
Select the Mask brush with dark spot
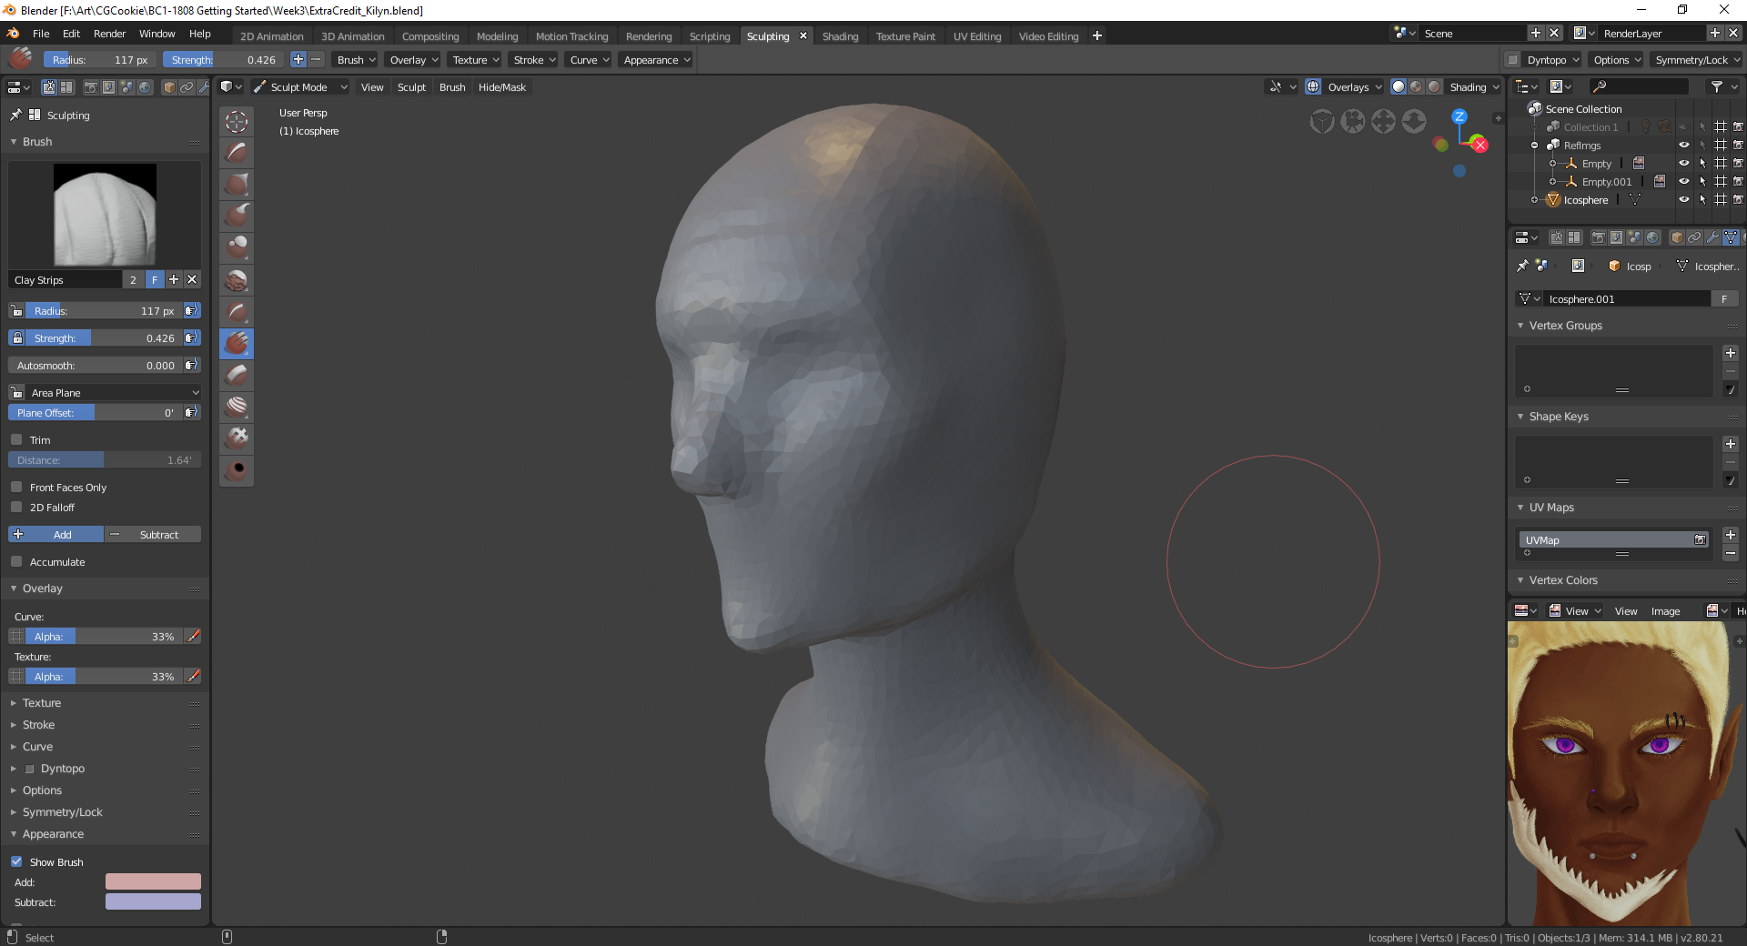pos(237,470)
